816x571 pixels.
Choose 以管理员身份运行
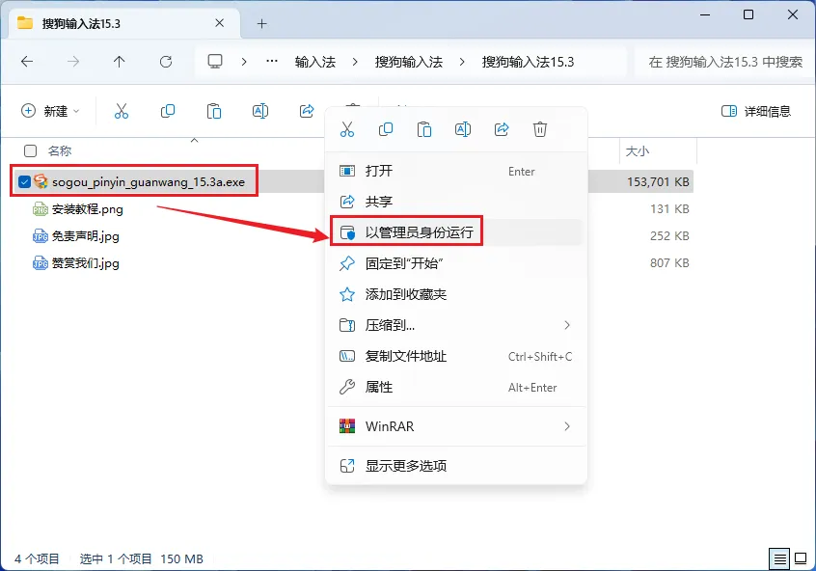455,232
